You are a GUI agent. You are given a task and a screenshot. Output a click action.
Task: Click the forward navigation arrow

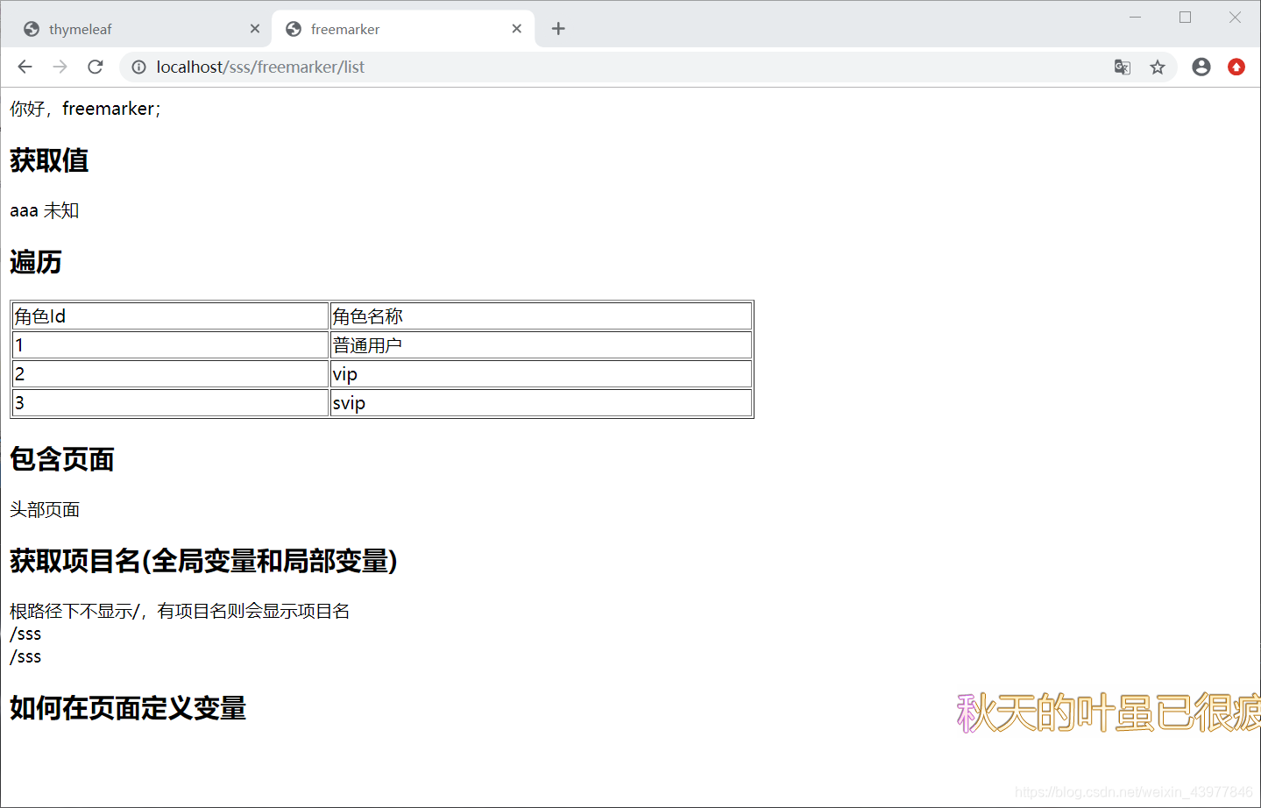coord(60,67)
